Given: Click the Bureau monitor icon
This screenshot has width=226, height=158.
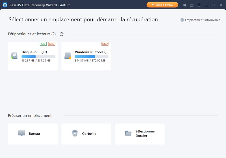Looking at the screenshot, I should [21, 133].
